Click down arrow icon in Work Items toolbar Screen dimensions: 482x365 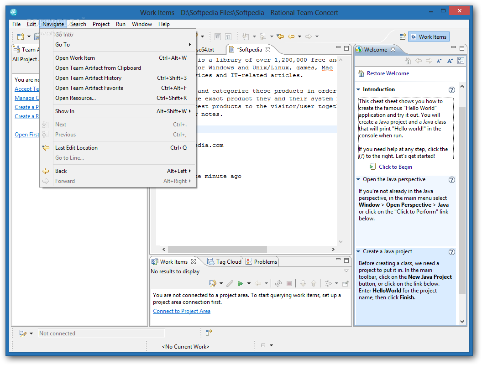coord(303,283)
